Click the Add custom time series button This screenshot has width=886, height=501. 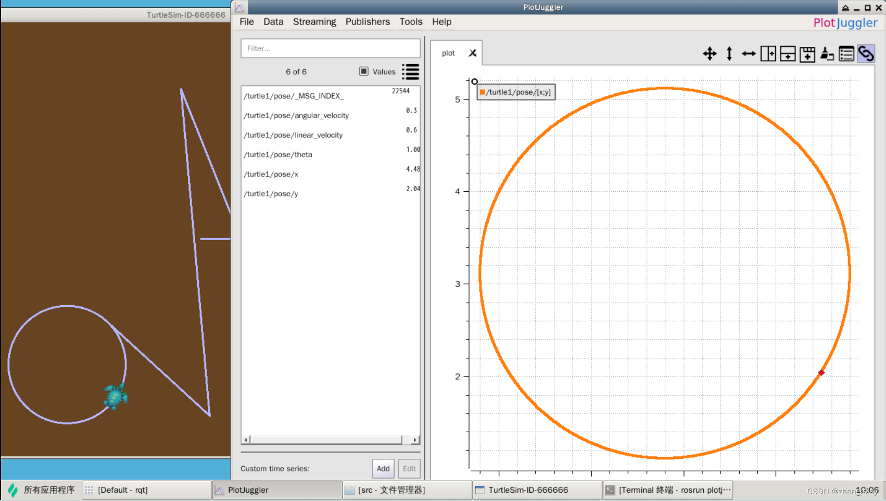click(383, 469)
